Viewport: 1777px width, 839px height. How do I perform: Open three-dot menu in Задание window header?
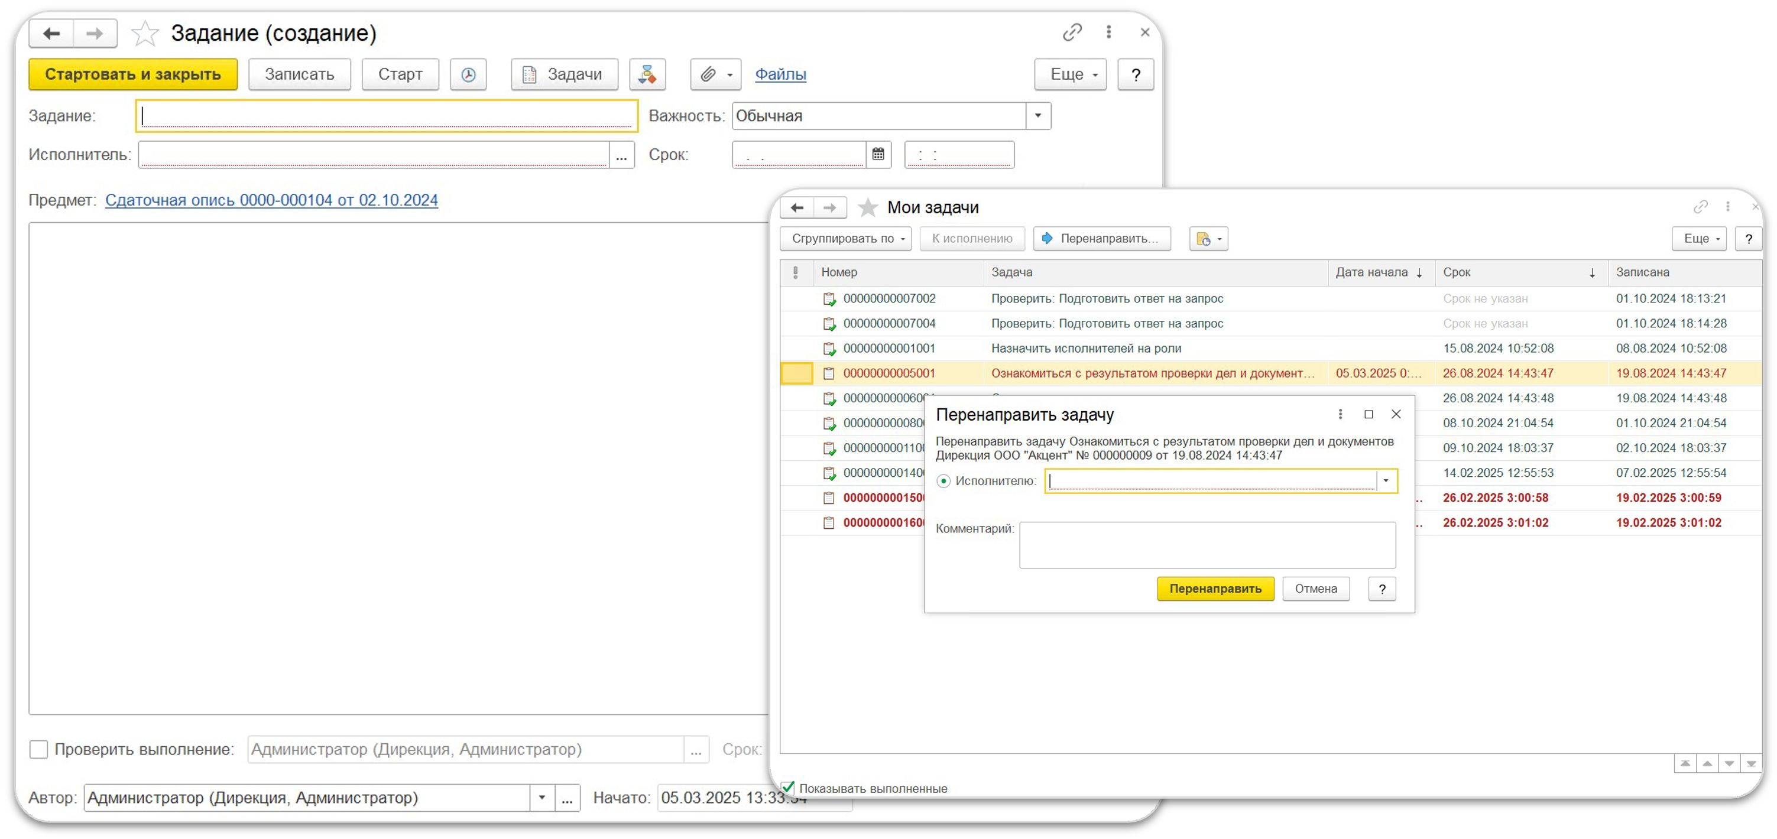pyautogui.click(x=1108, y=32)
